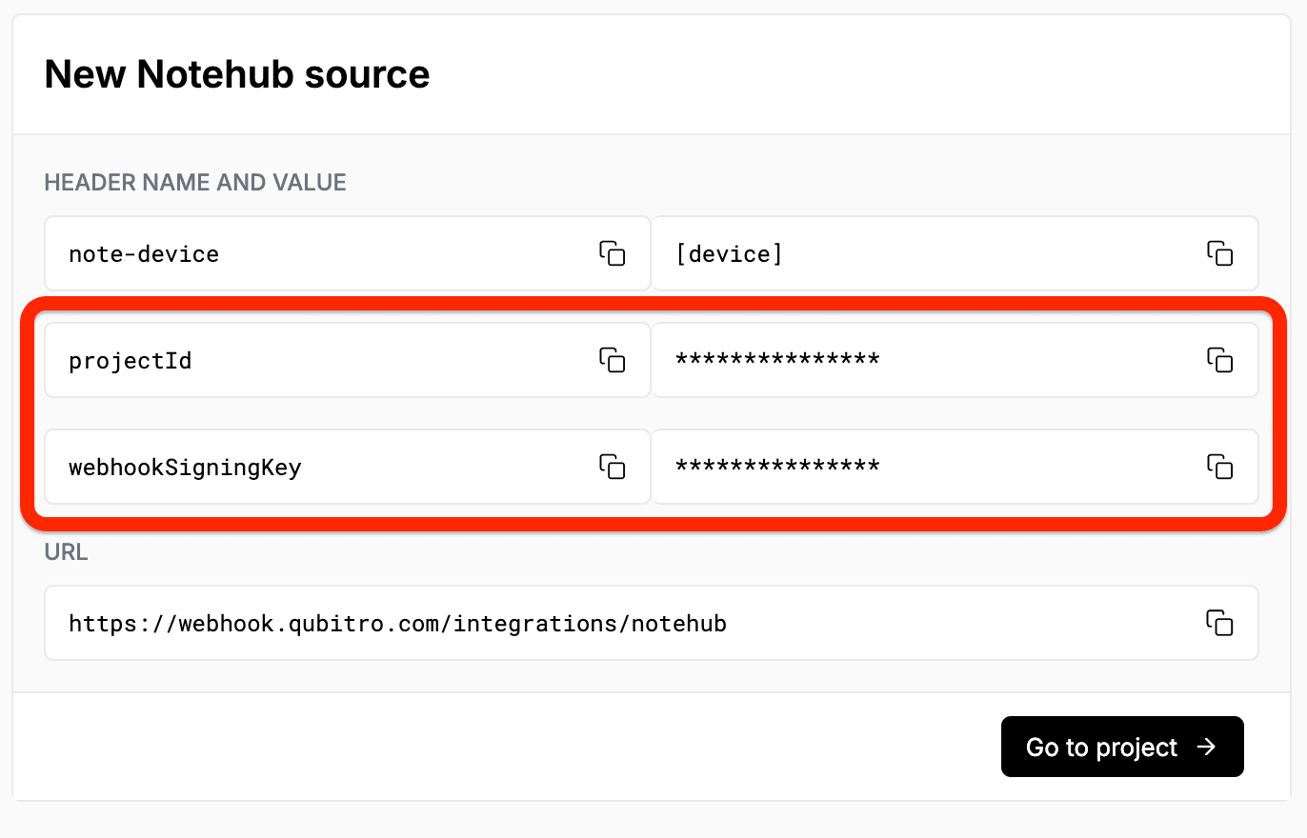Viewport: 1307px width, 838px height.
Task: Click the Go to project button
Action: pos(1122,747)
